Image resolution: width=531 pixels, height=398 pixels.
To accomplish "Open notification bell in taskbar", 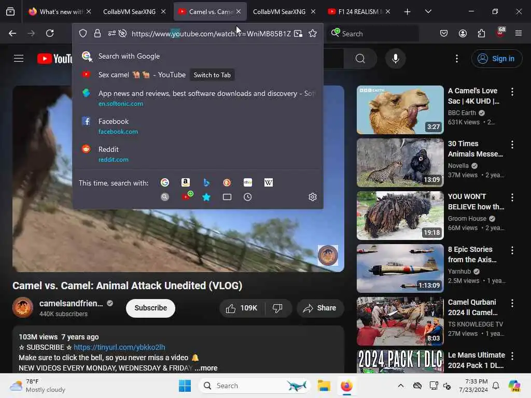I will (x=496, y=386).
